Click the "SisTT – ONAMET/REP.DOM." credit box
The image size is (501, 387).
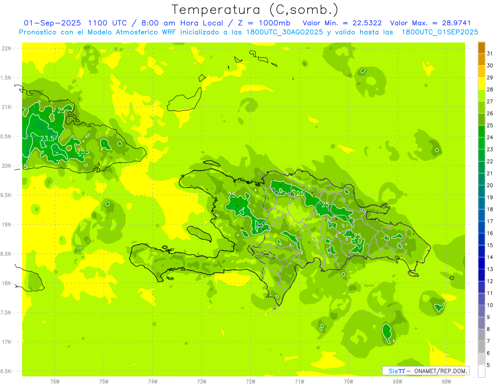point(425,371)
